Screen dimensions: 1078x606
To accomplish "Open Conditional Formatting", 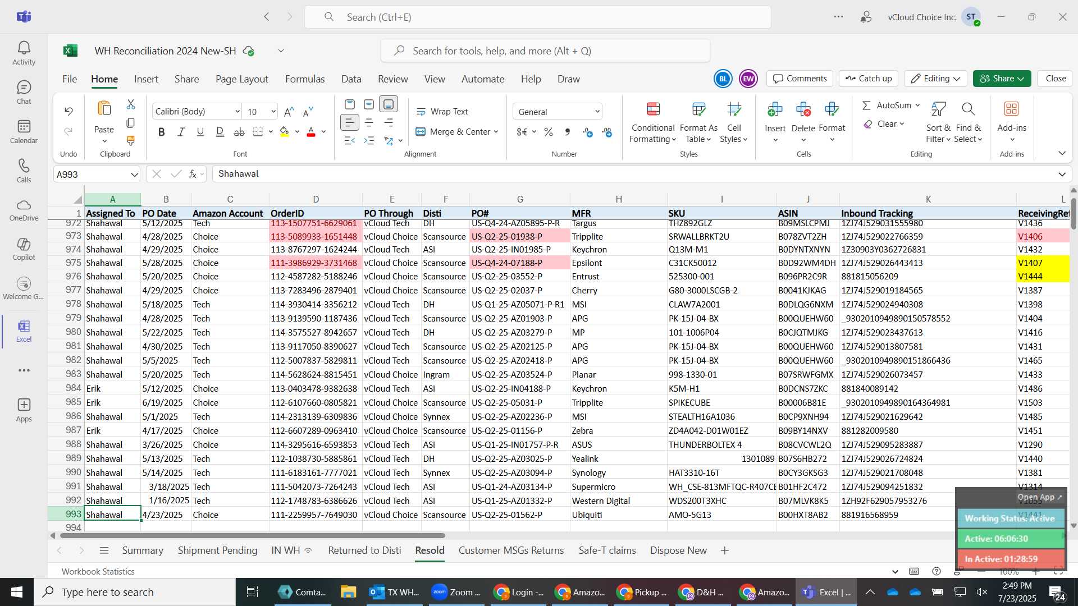I will click(652, 122).
